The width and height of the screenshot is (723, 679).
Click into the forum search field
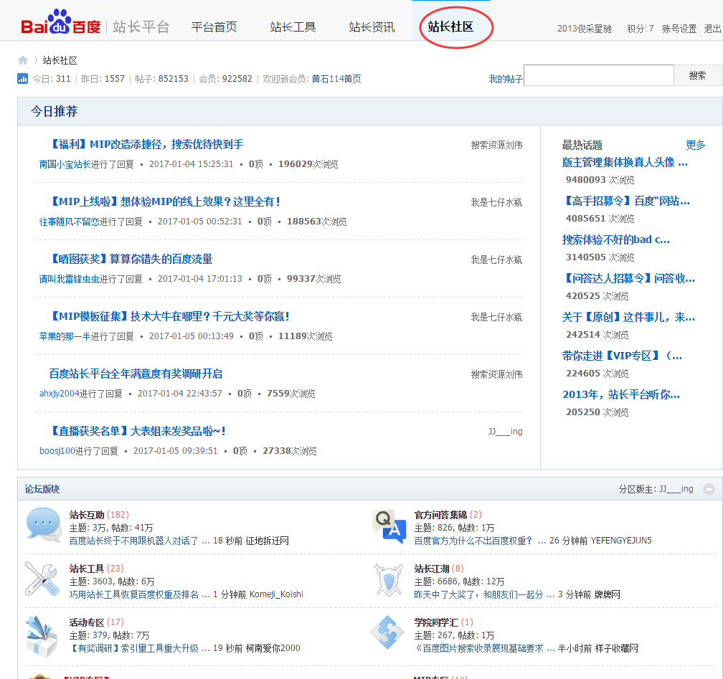(x=599, y=75)
